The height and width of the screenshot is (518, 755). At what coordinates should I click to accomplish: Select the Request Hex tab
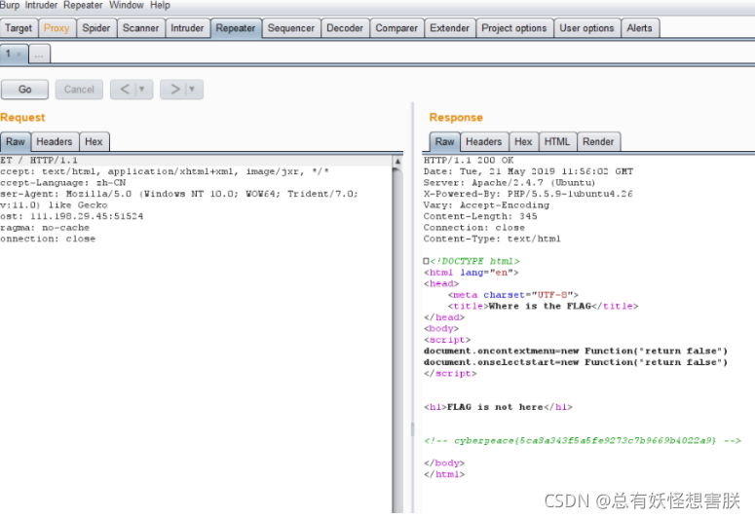tap(94, 141)
